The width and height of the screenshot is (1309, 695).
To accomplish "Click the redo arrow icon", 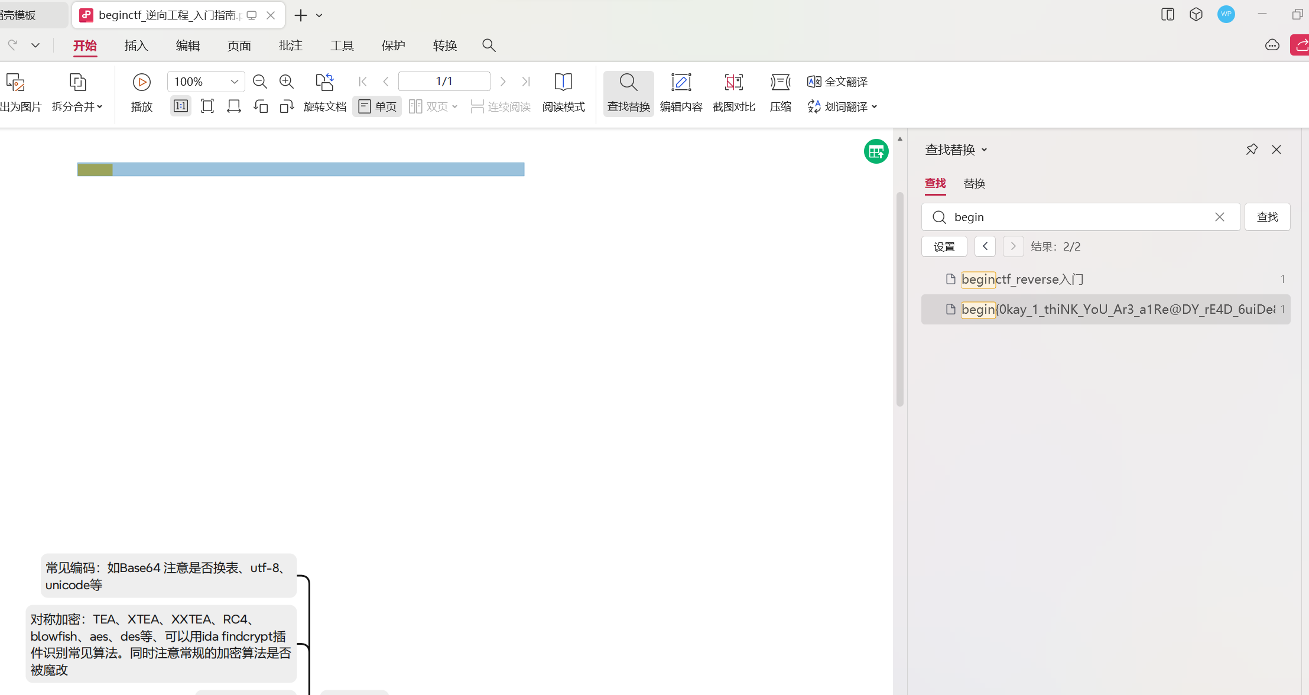I will click(12, 45).
